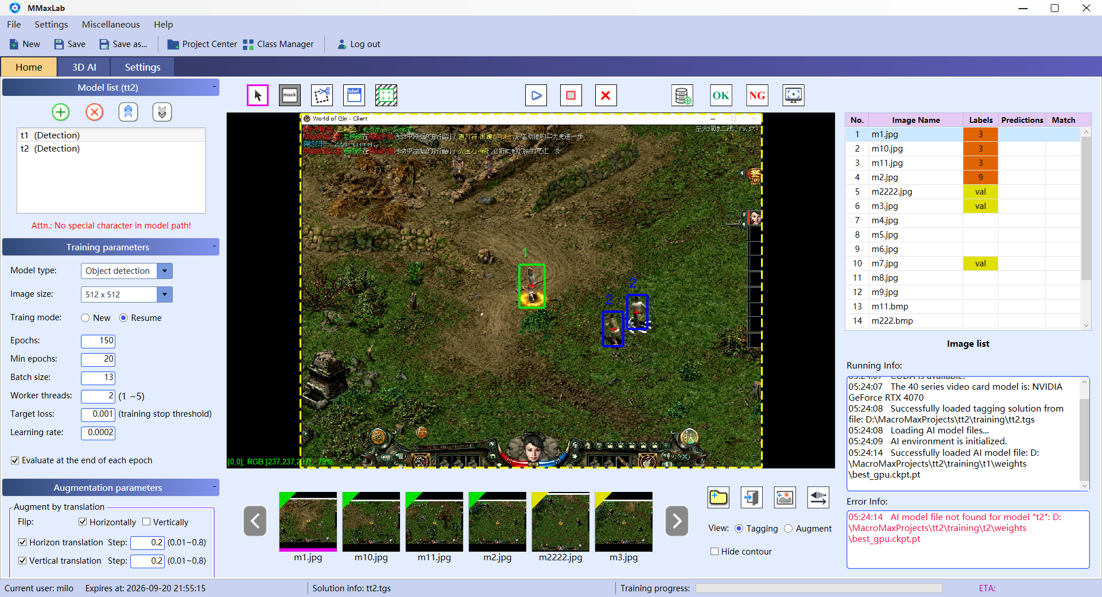
Task: Toggle Evaluate at end of each epoch
Action: tap(15, 460)
